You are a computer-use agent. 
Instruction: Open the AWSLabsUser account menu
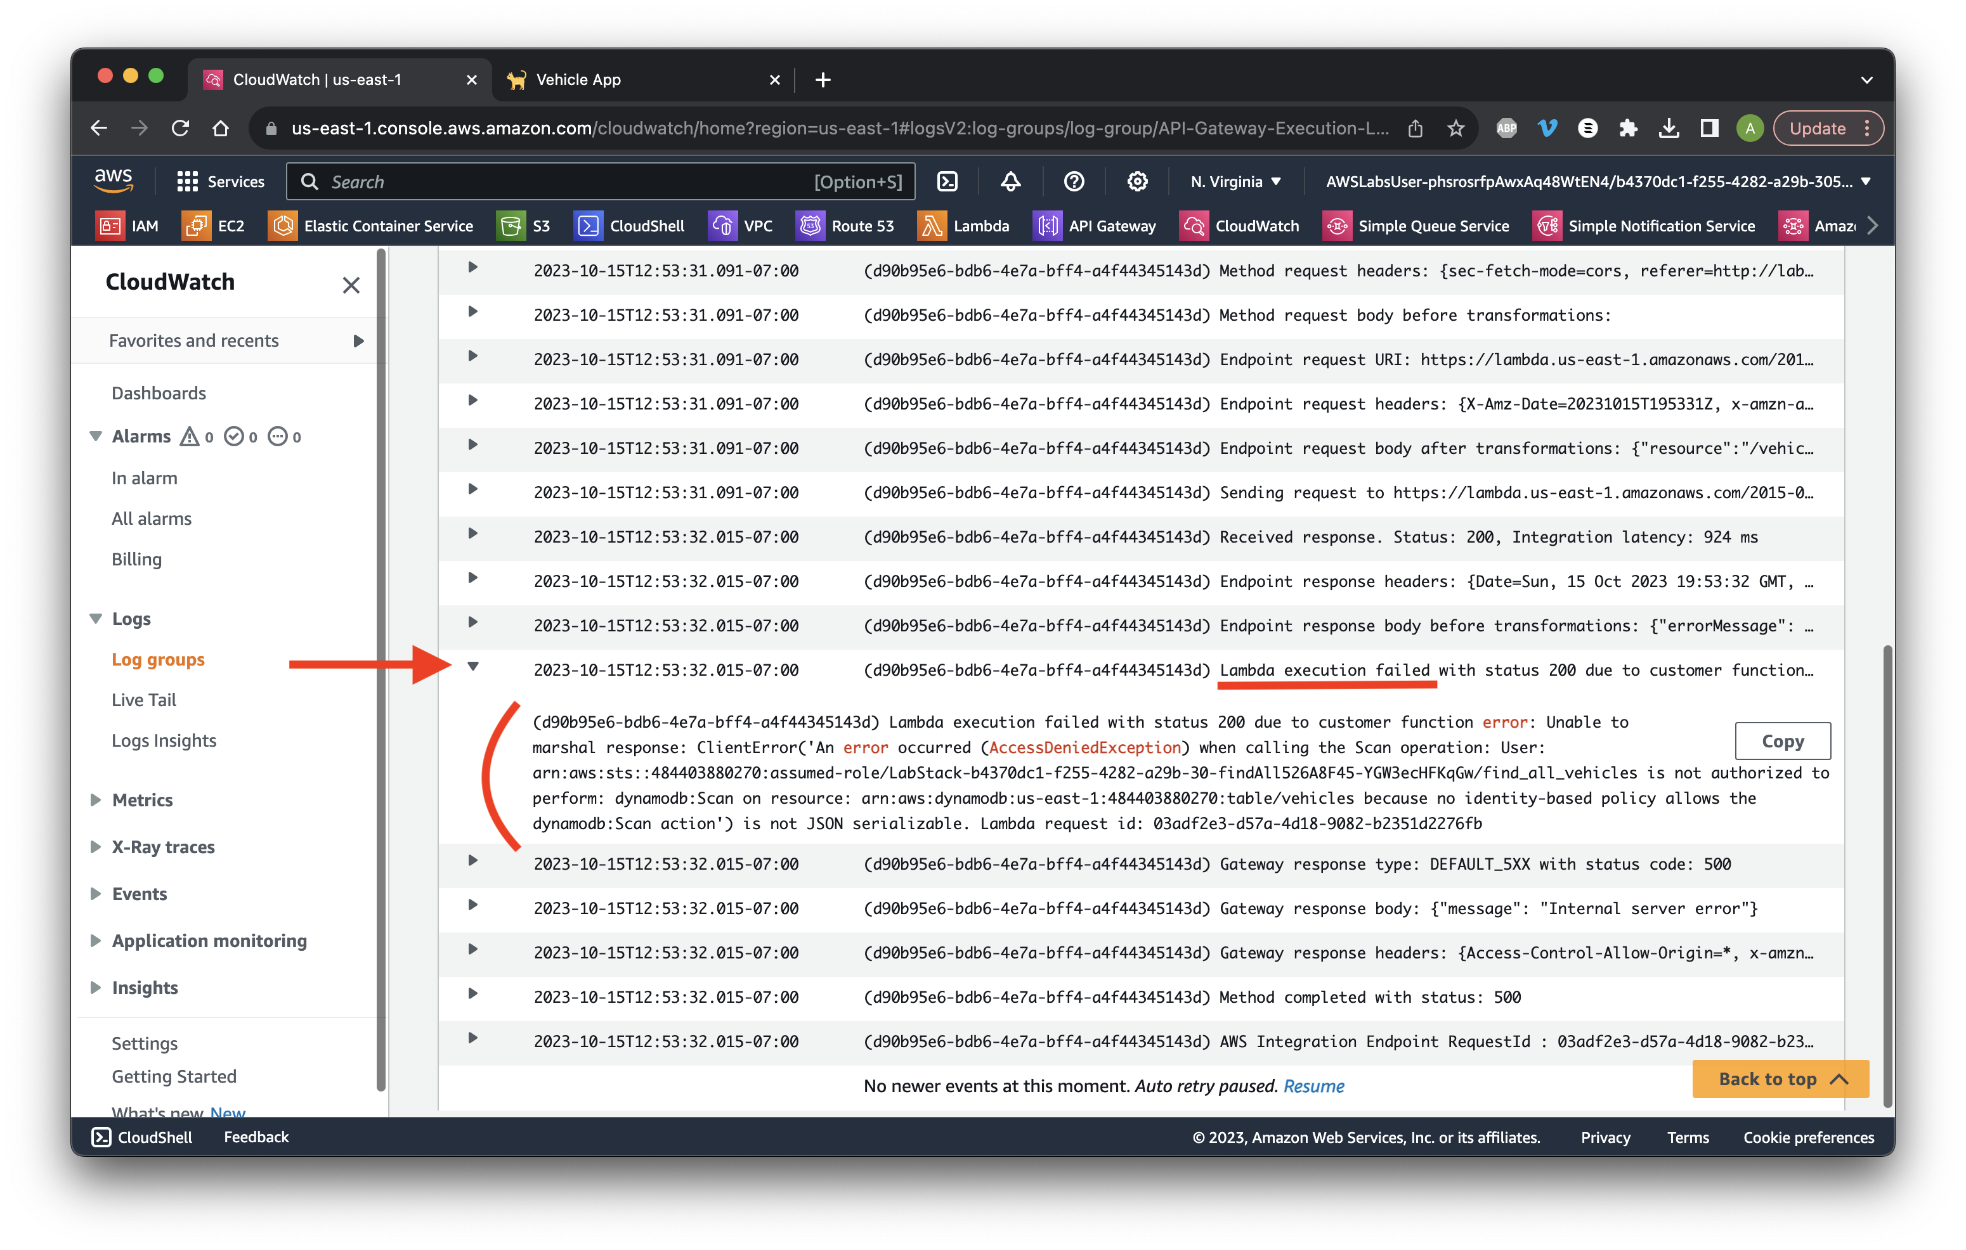pos(1598,181)
